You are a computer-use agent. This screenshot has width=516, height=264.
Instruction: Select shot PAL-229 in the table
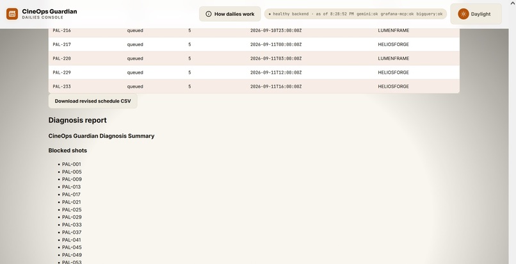click(x=62, y=72)
